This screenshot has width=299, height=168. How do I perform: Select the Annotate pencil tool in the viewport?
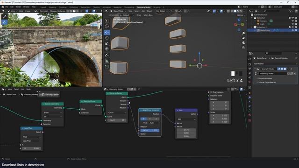click(107, 55)
